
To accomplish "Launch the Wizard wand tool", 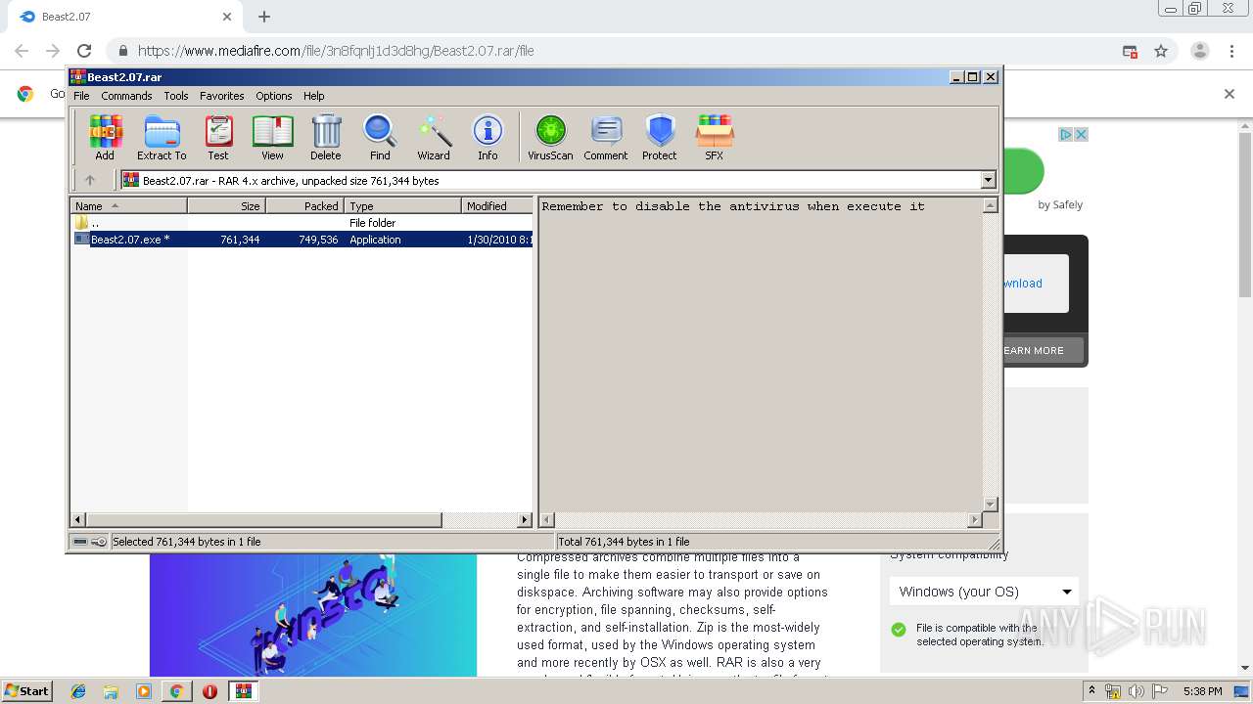I will point(434,137).
